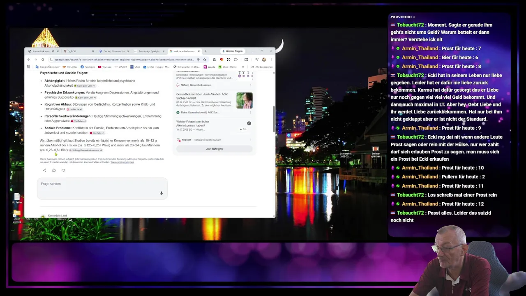This screenshot has width=526, height=296.
Task: Expand hidden bookmarks with double chevron
Action: click(x=242, y=67)
